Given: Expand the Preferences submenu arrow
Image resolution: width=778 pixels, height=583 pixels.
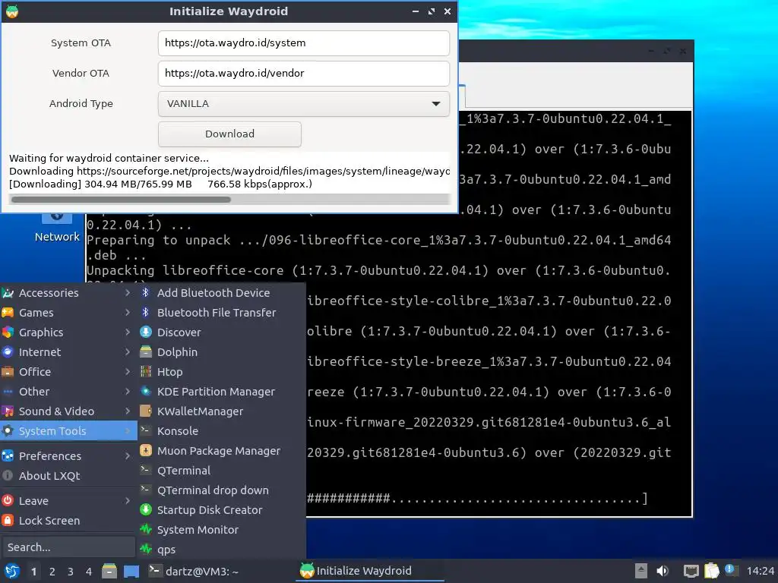Looking at the screenshot, I should click(128, 456).
